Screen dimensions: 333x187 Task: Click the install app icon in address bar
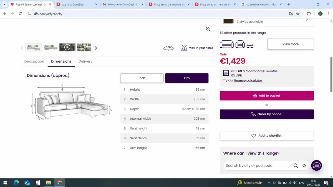(291, 14)
